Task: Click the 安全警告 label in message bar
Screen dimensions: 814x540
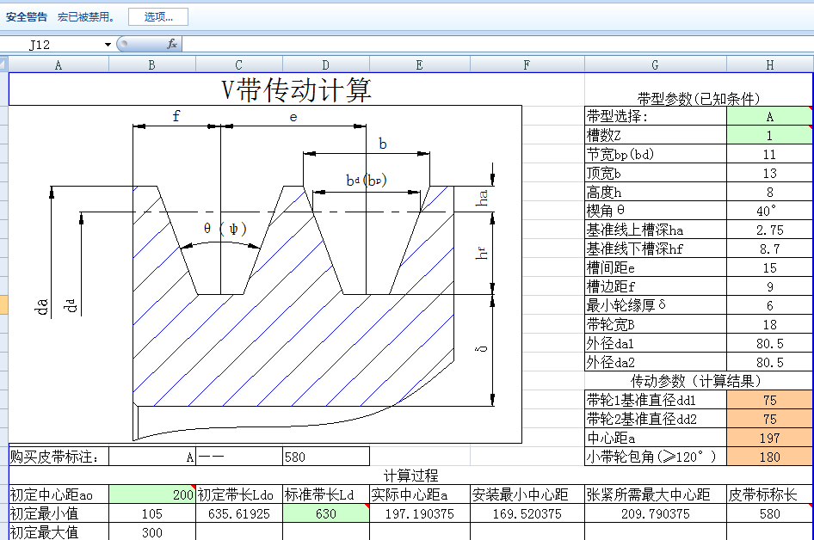Action: tap(27, 16)
